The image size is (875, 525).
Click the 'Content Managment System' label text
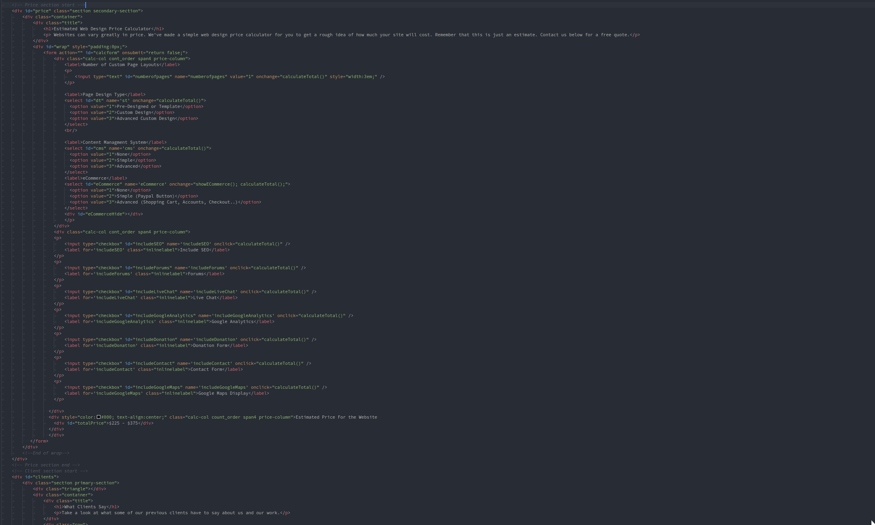pos(114,142)
